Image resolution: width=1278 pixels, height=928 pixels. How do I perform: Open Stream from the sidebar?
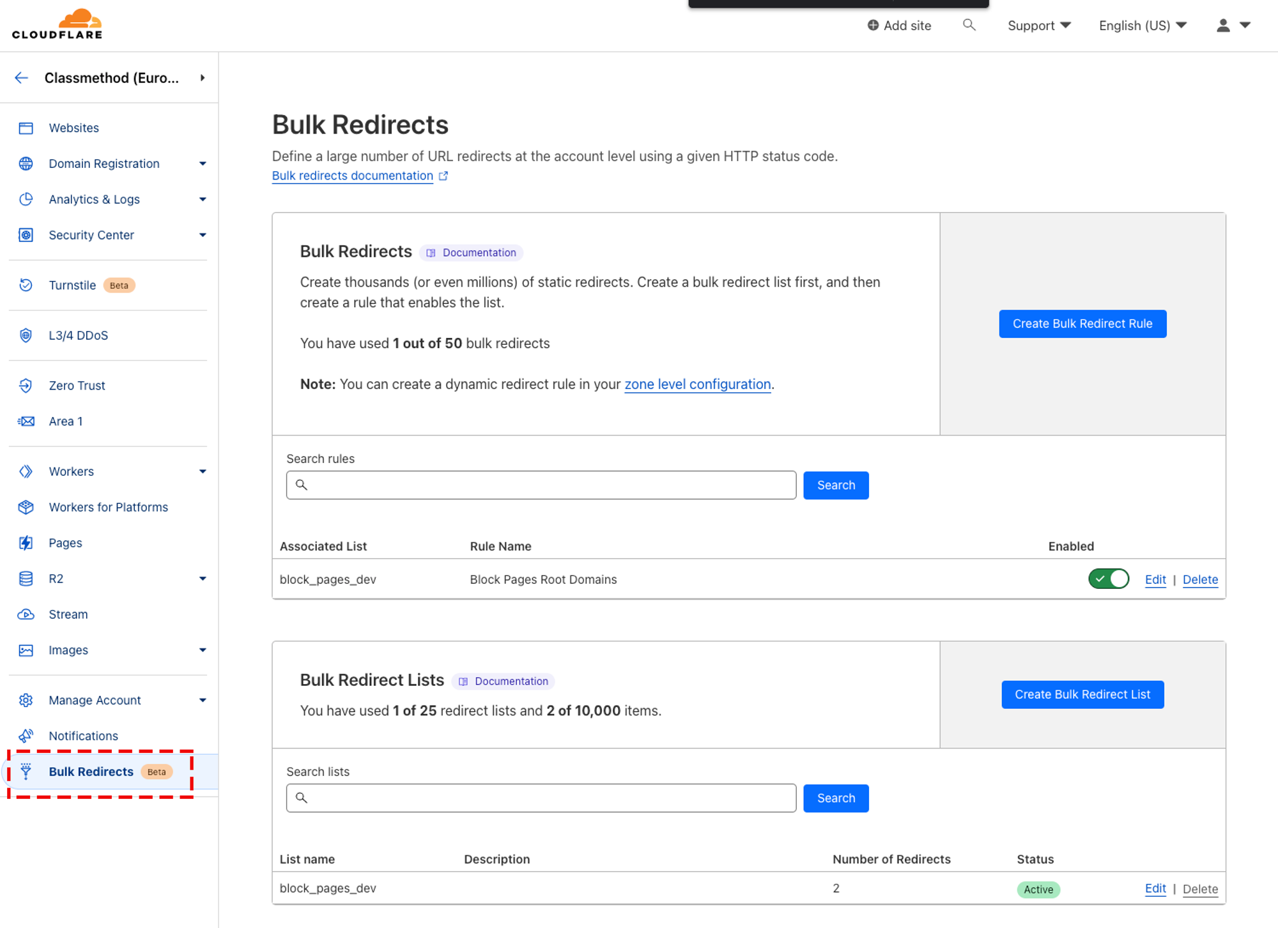tap(68, 614)
